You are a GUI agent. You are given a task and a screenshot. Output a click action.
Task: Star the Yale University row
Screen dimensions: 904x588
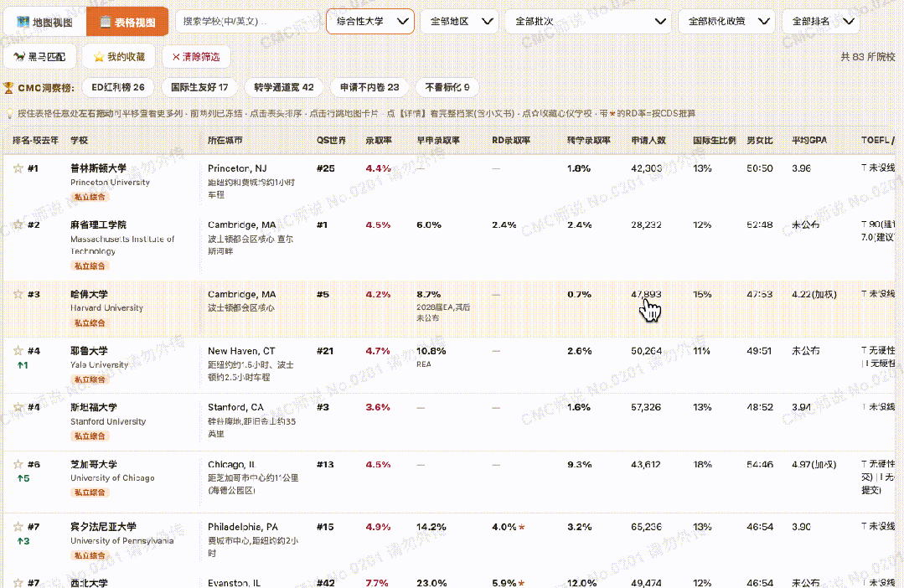point(18,350)
